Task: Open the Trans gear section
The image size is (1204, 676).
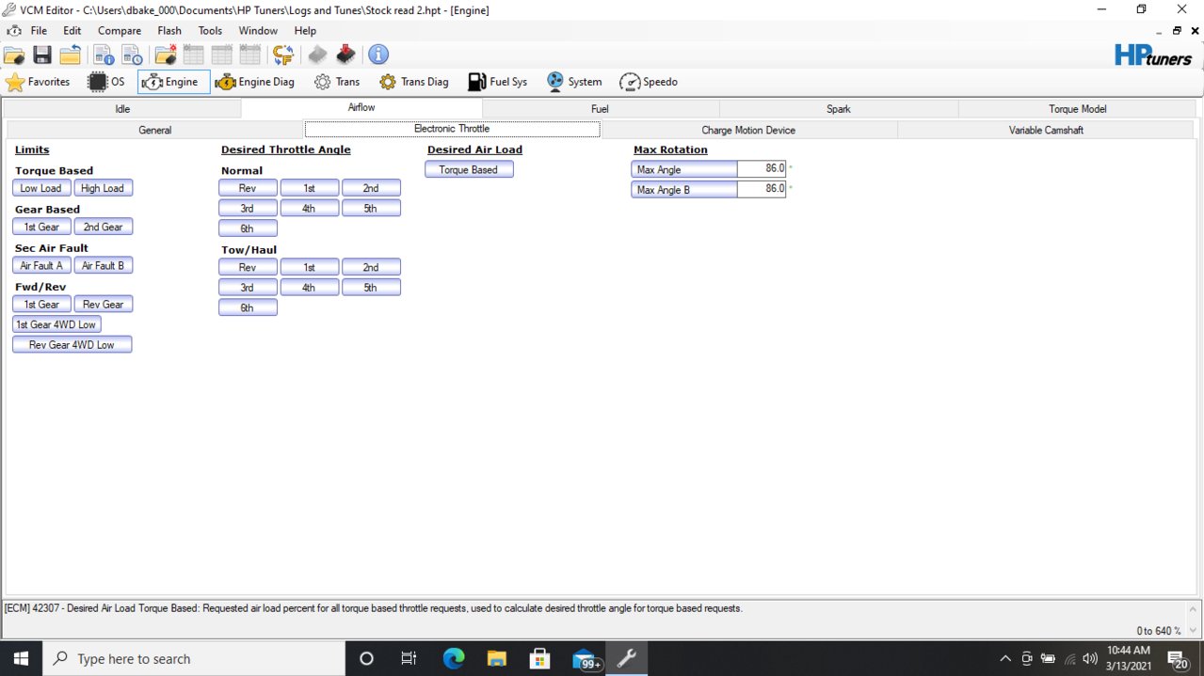Action: pyautogui.click(x=337, y=82)
